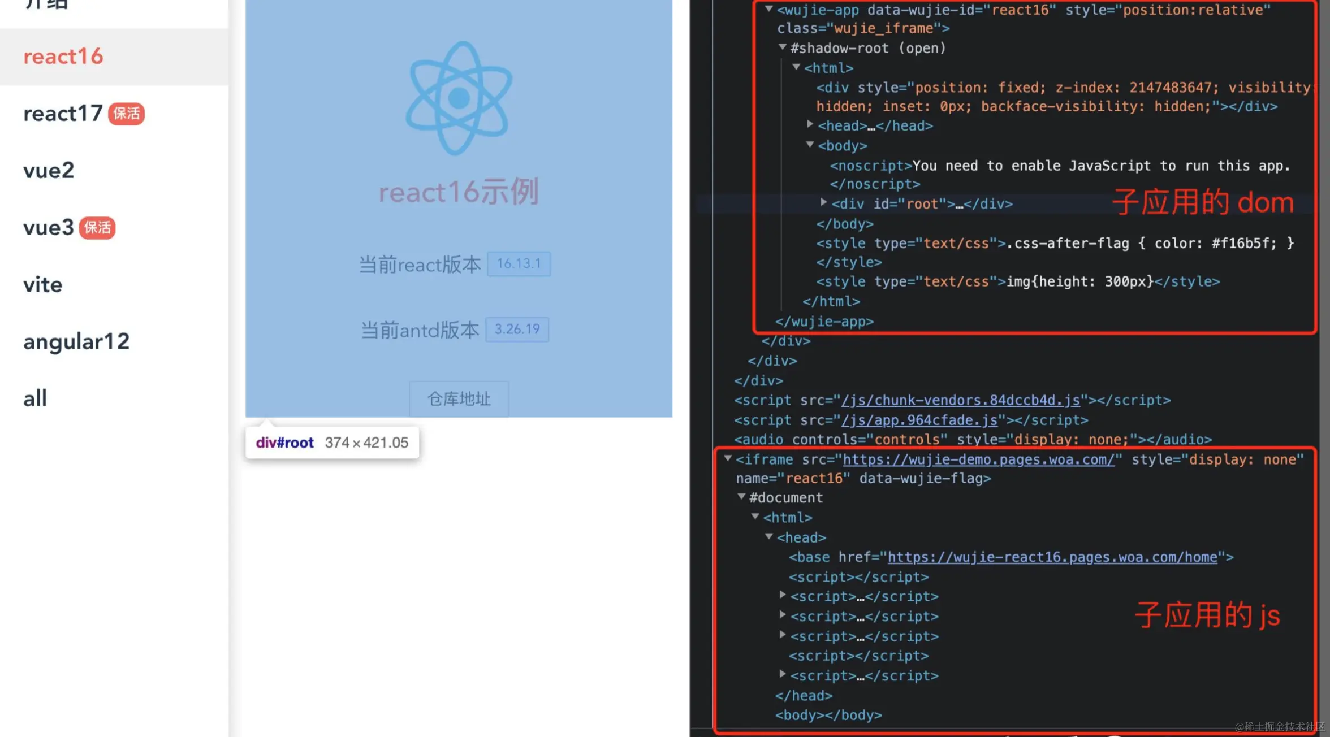Select the div with position: fixed style
This screenshot has width=1330, height=737.
pos(1064,97)
